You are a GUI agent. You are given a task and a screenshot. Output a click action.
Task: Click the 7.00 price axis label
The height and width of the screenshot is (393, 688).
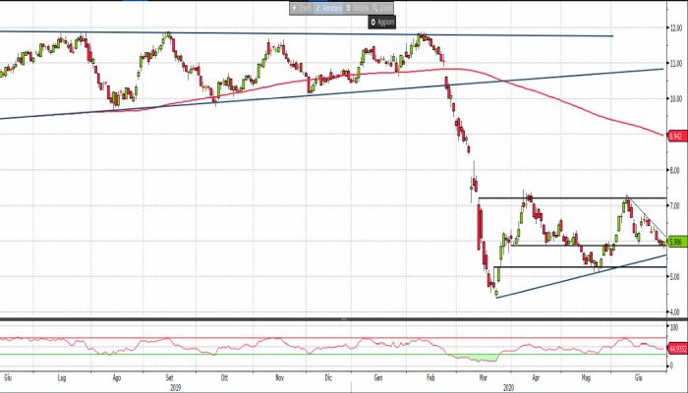[676, 205]
